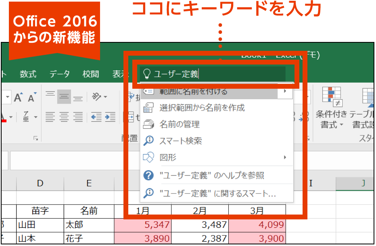Open the 校閲 ribbon tab

pyautogui.click(x=91, y=74)
